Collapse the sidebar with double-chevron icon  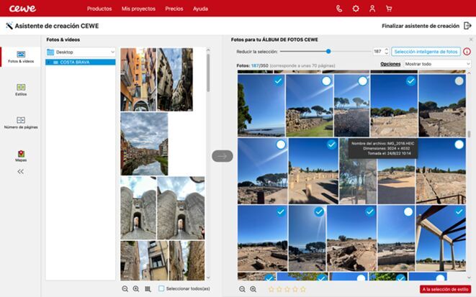point(20,172)
